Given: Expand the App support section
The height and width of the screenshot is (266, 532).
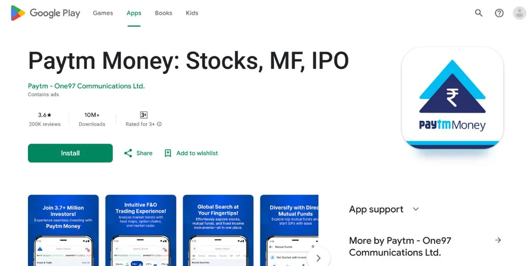Looking at the screenshot, I should 415,209.
